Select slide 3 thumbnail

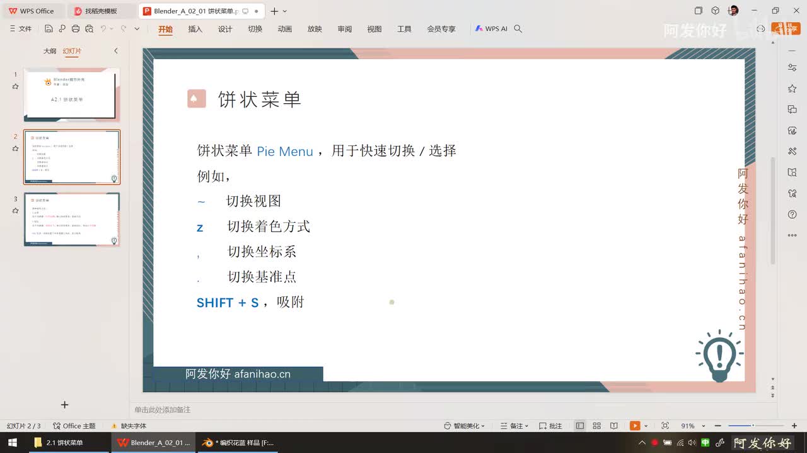pos(72,219)
